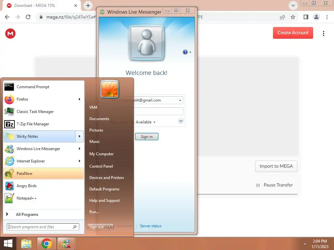Image resolution: width=334 pixels, height=250 pixels.
Task: Reload the MEGA page in Chrome
Action: pyautogui.click(x=28, y=17)
